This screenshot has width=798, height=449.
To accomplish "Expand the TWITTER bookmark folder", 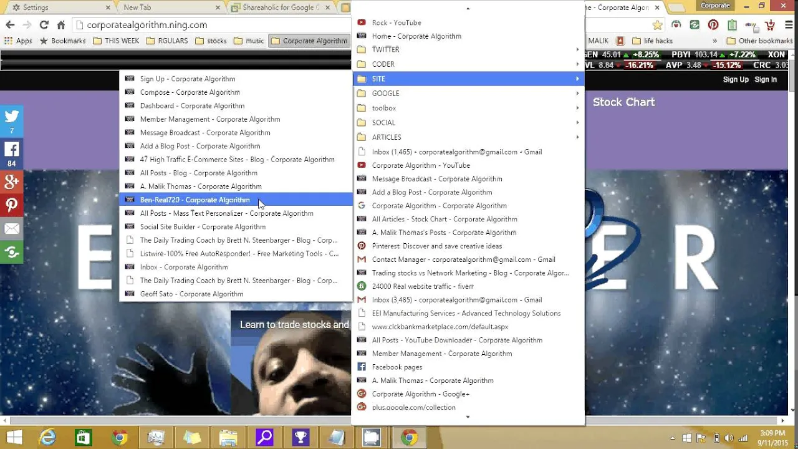I will click(x=468, y=49).
